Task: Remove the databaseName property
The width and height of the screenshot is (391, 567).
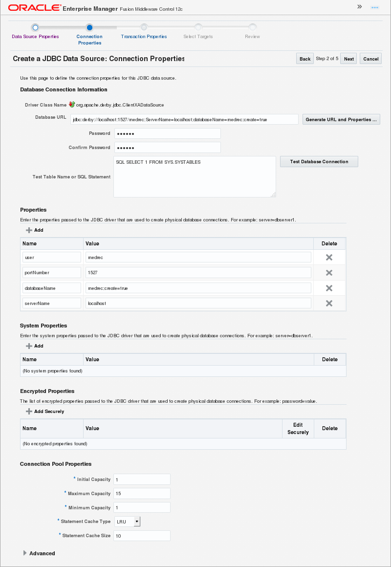Action: click(x=329, y=288)
